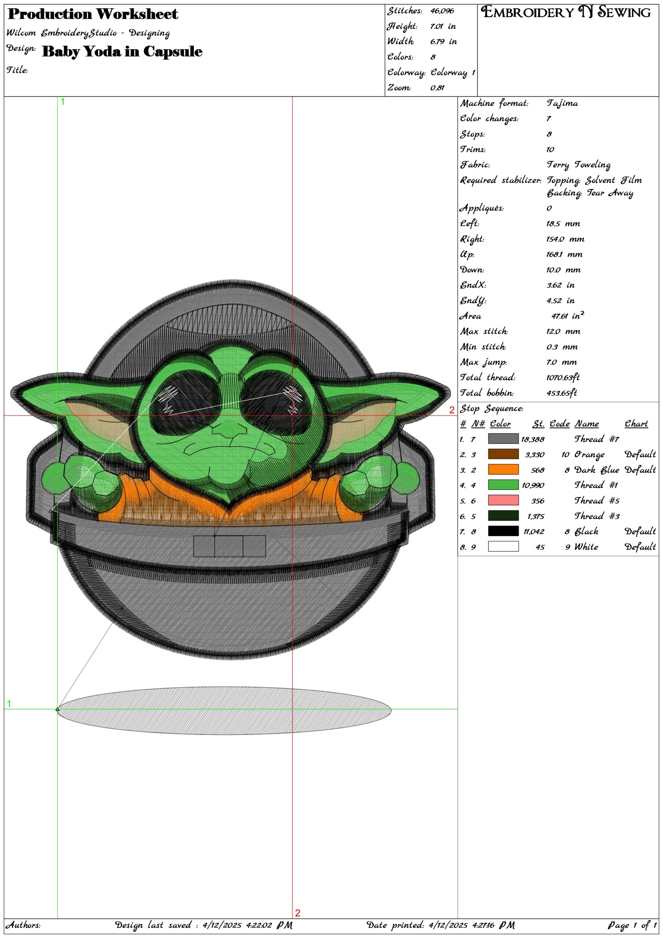Click the green Thread #1 swatch

503,485
